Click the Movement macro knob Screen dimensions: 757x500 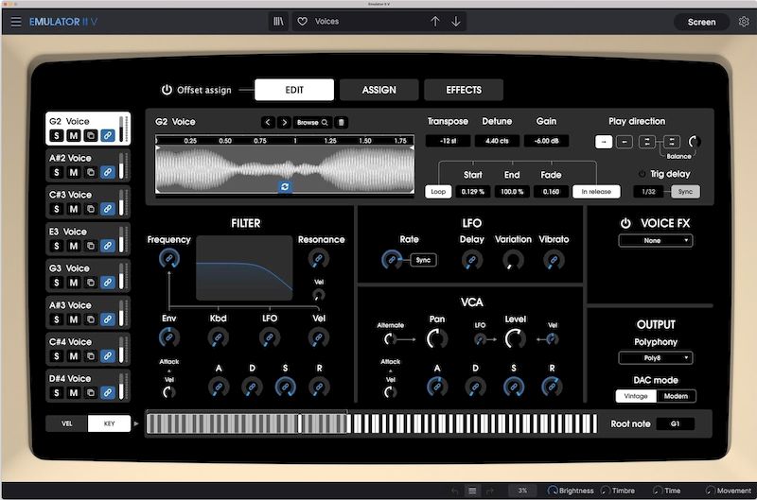(711, 491)
